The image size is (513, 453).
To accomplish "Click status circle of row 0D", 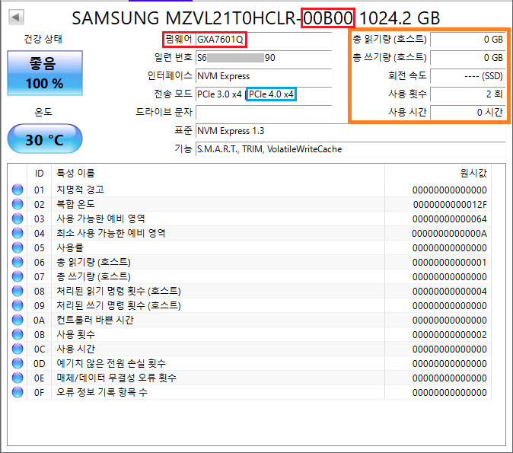I will (x=18, y=363).
